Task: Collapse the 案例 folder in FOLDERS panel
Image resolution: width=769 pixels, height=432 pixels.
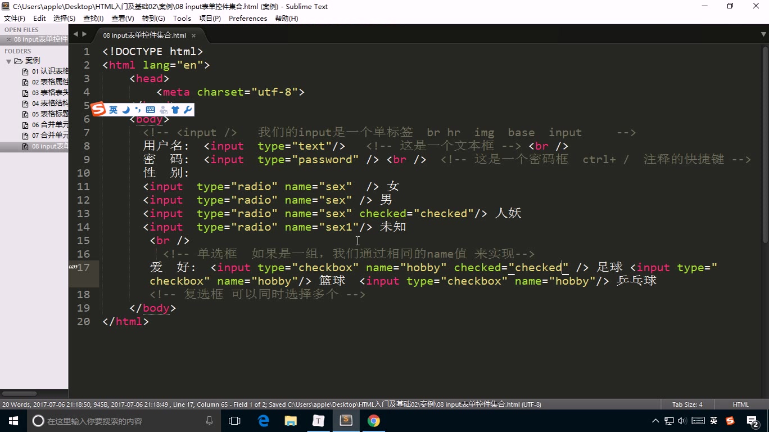Action: [9, 61]
